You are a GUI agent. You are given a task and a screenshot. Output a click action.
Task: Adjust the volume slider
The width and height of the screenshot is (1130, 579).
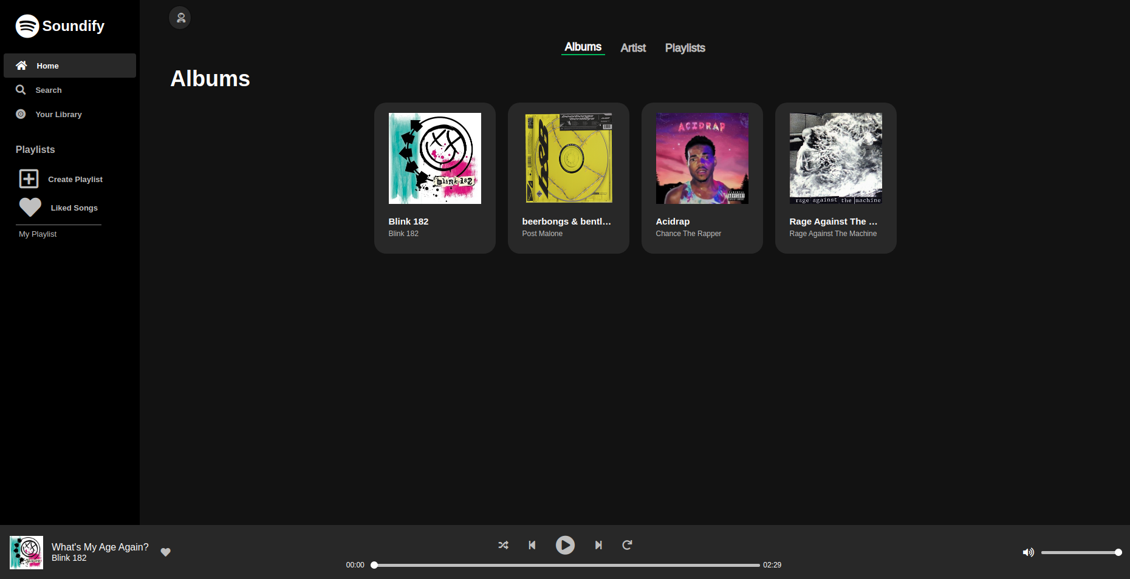pos(1081,552)
